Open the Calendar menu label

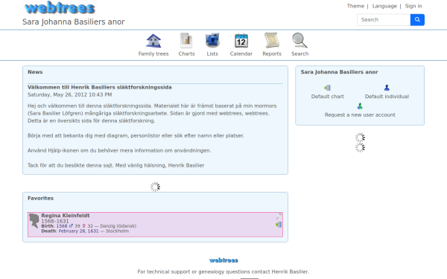point(241,54)
